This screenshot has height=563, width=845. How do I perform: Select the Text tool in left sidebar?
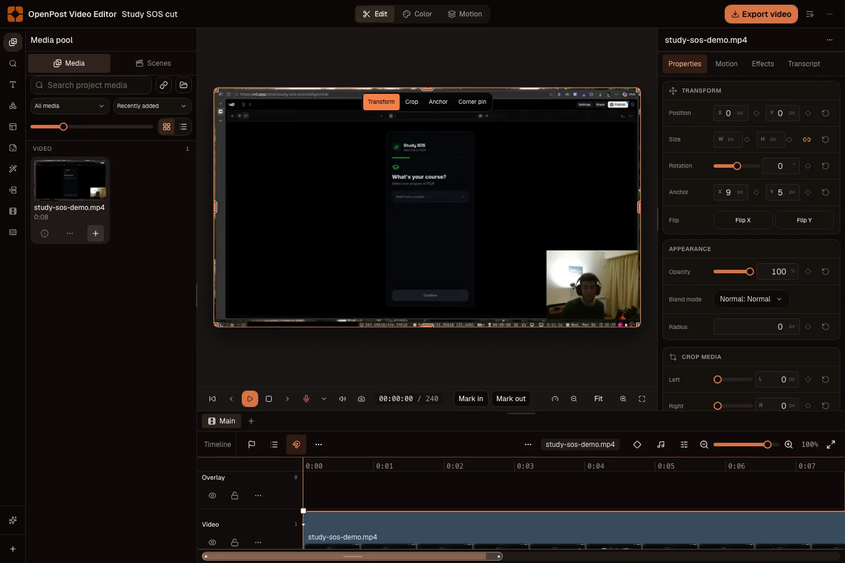click(x=13, y=84)
